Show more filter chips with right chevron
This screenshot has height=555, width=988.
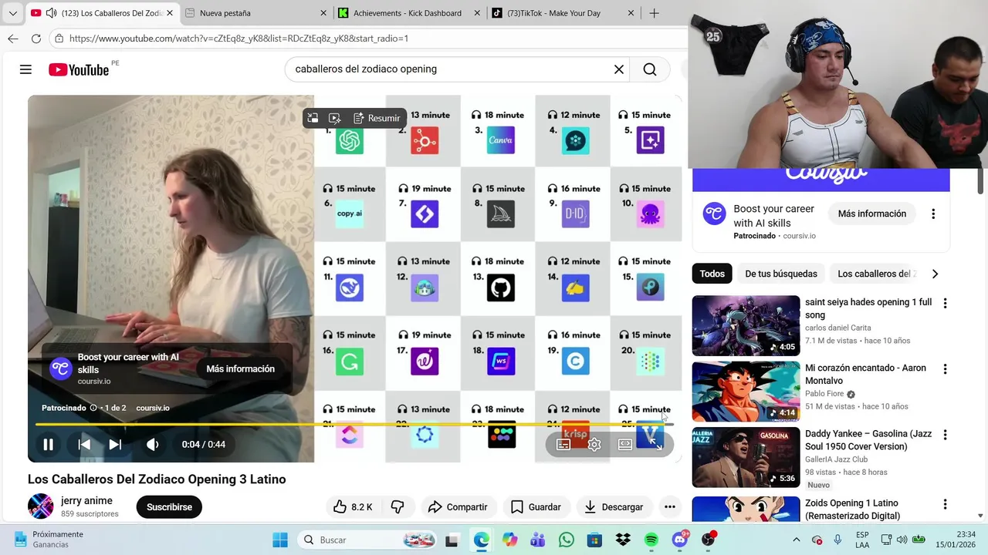point(935,274)
